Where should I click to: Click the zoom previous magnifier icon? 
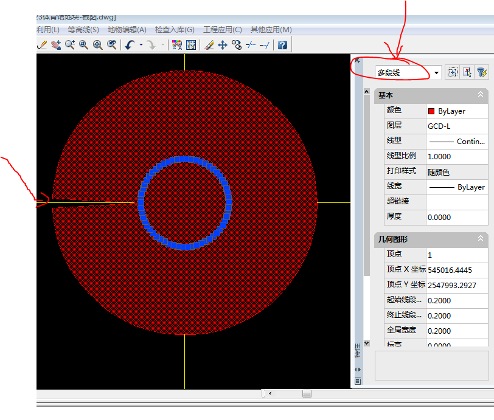coord(111,45)
